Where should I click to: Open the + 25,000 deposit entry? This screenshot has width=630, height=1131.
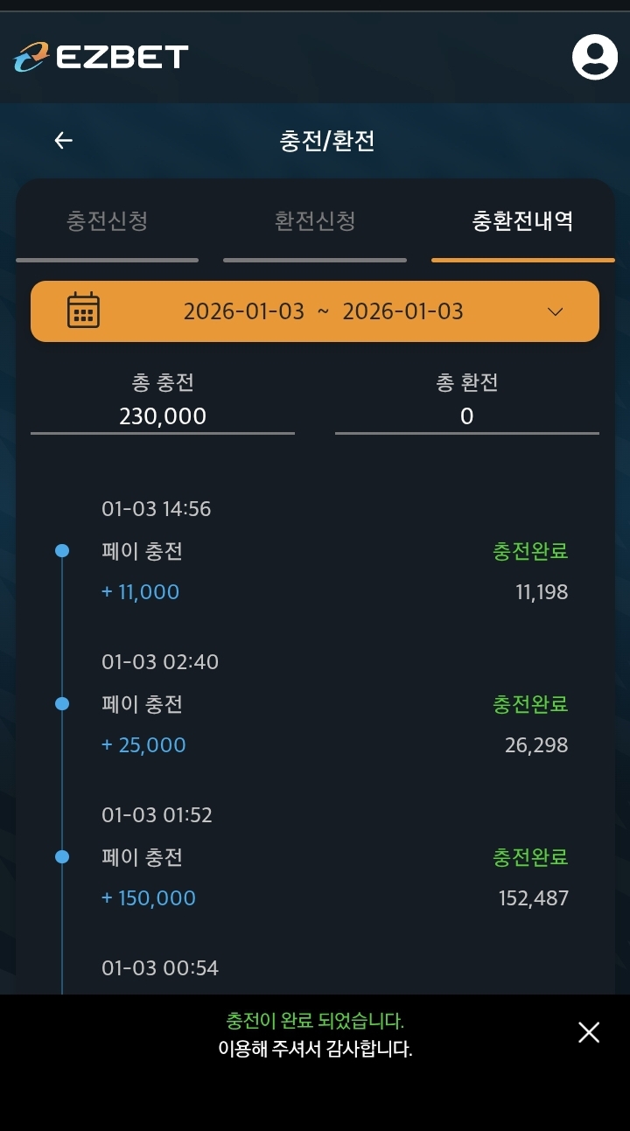143,745
